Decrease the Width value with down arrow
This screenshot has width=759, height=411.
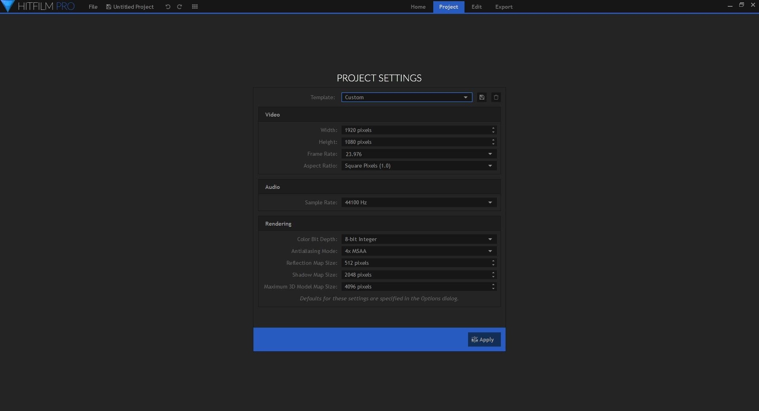coord(493,132)
